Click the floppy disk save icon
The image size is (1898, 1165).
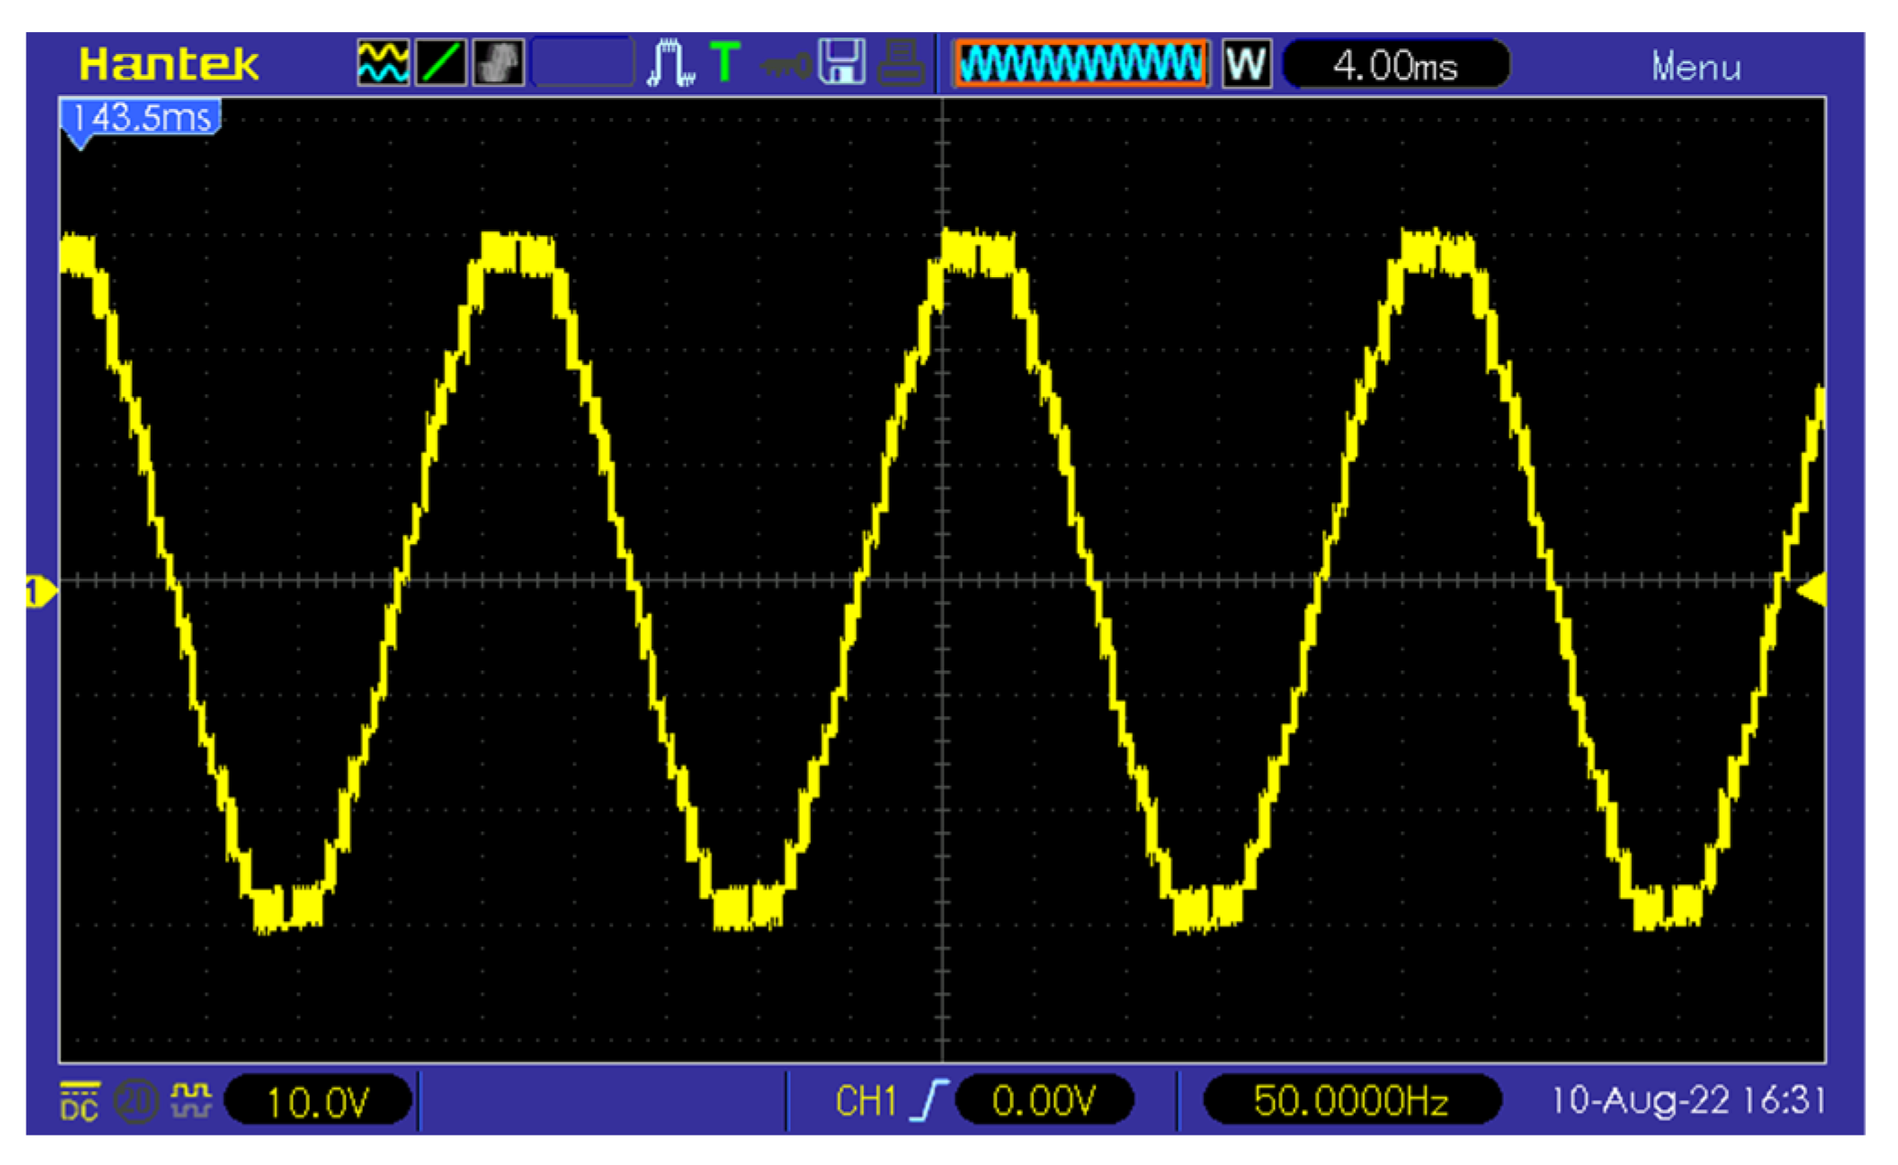point(842,63)
